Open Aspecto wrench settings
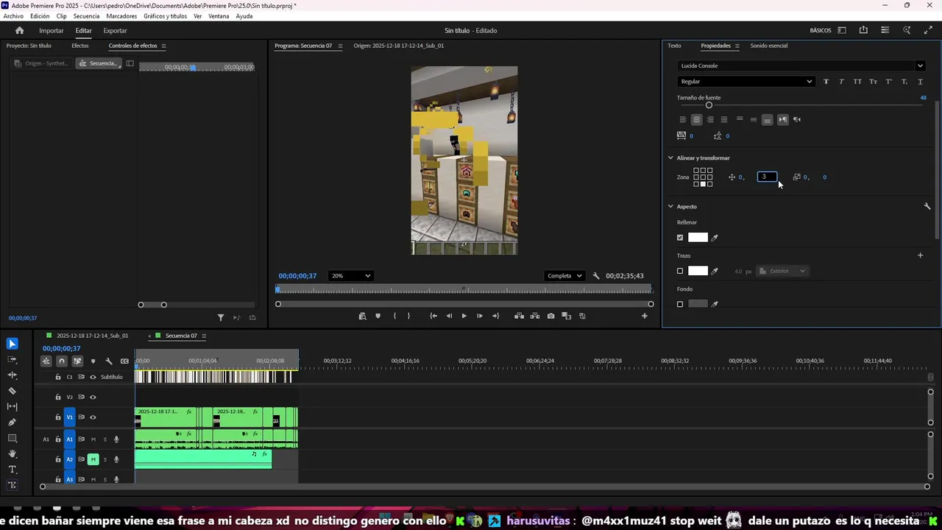The height and width of the screenshot is (530, 942). click(927, 207)
